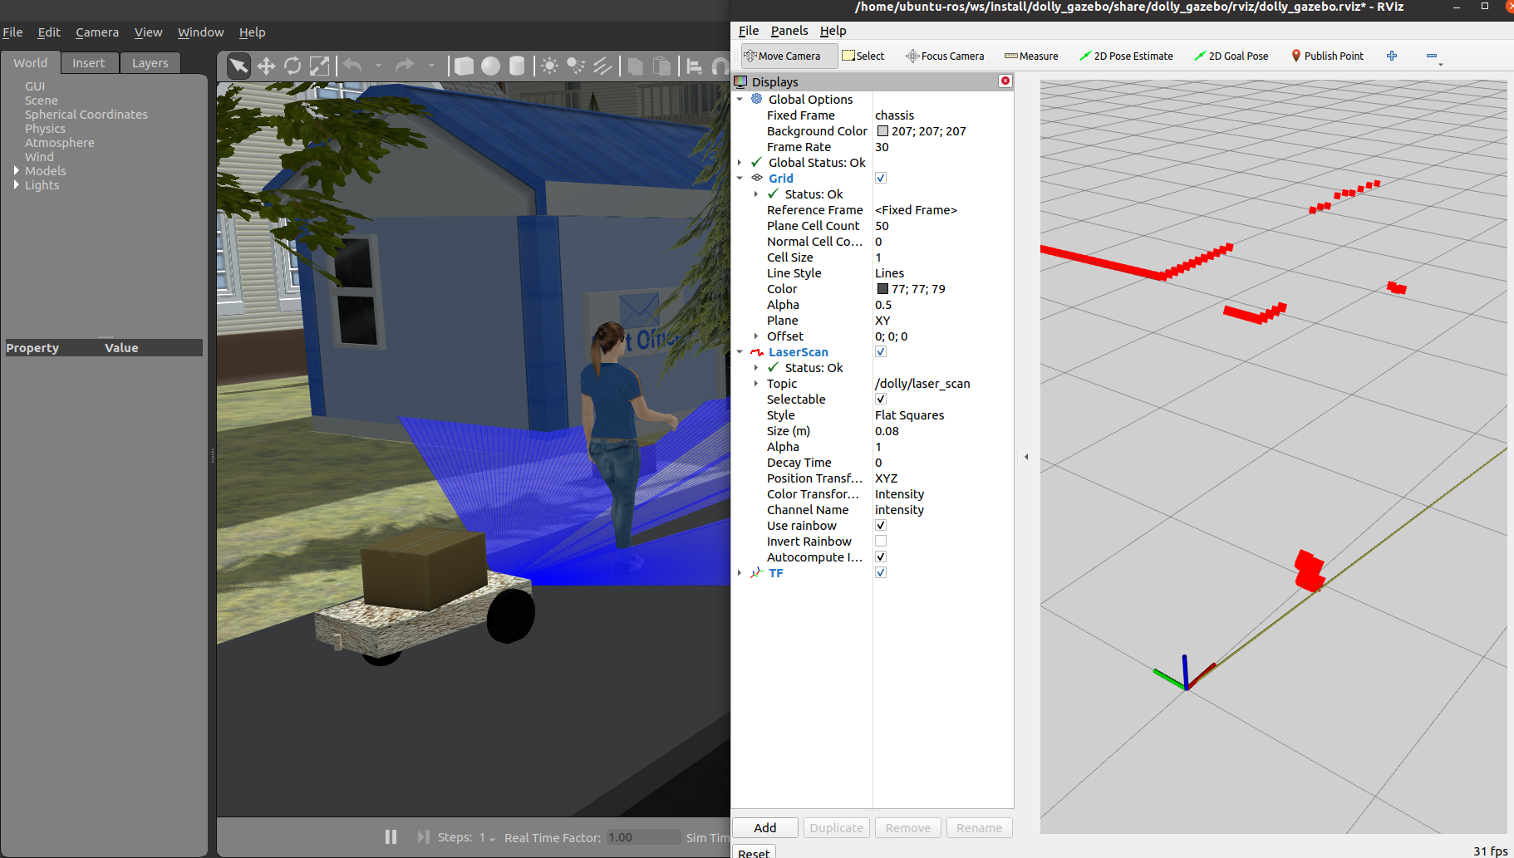Switch to the Insert tab in Gazebo
The width and height of the screenshot is (1514, 858).
click(x=89, y=63)
